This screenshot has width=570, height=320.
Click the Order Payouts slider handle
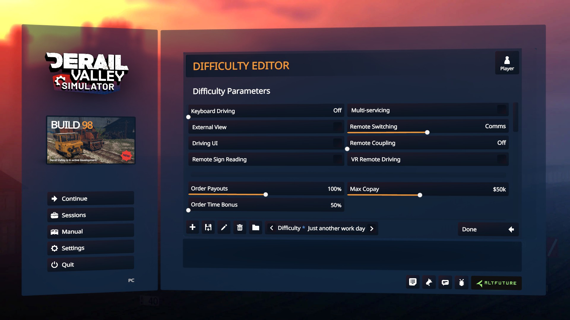coord(266,195)
